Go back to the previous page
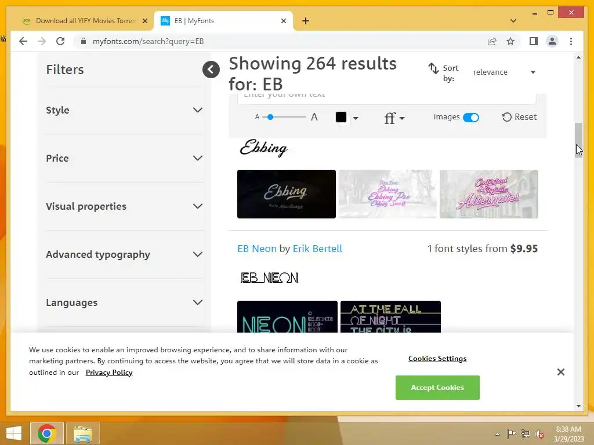Viewport: 594px width, 445px height. point(23,41)
